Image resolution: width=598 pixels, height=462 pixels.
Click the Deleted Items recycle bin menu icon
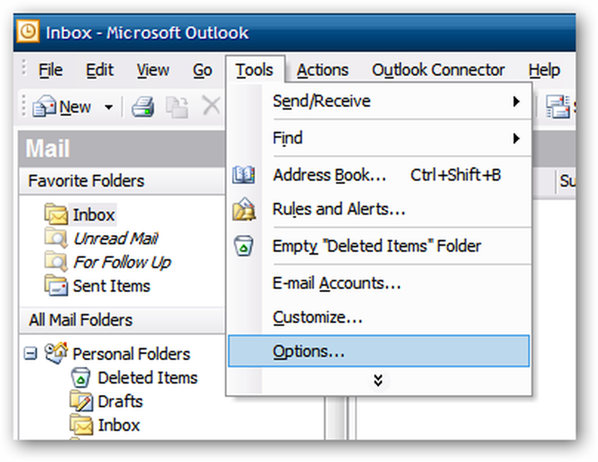244,245
